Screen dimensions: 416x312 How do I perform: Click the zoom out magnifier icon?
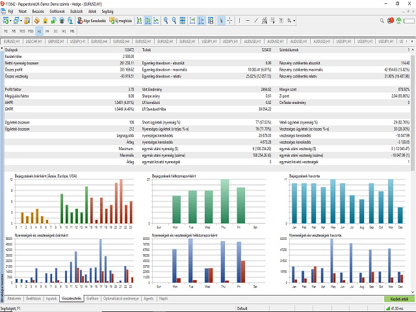coord(175,21)
